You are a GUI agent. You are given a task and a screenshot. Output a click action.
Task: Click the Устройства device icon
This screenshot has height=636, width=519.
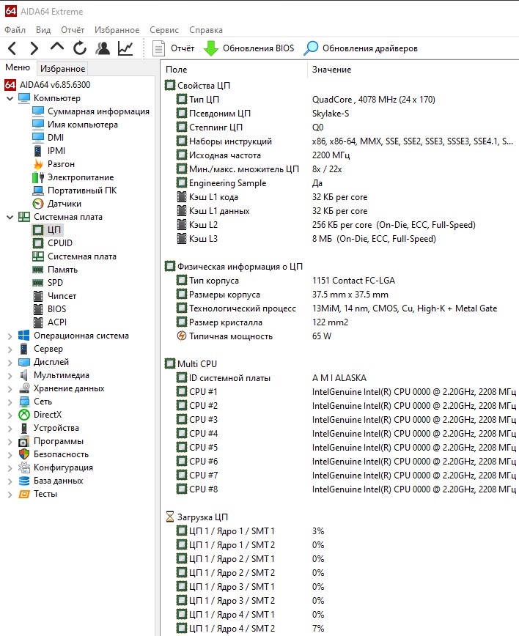(24, 429)
